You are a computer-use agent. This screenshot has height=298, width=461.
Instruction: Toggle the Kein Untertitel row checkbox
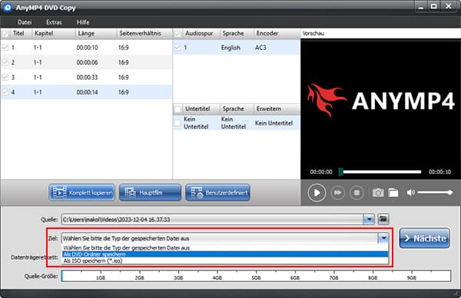click(x=177, y=123)
